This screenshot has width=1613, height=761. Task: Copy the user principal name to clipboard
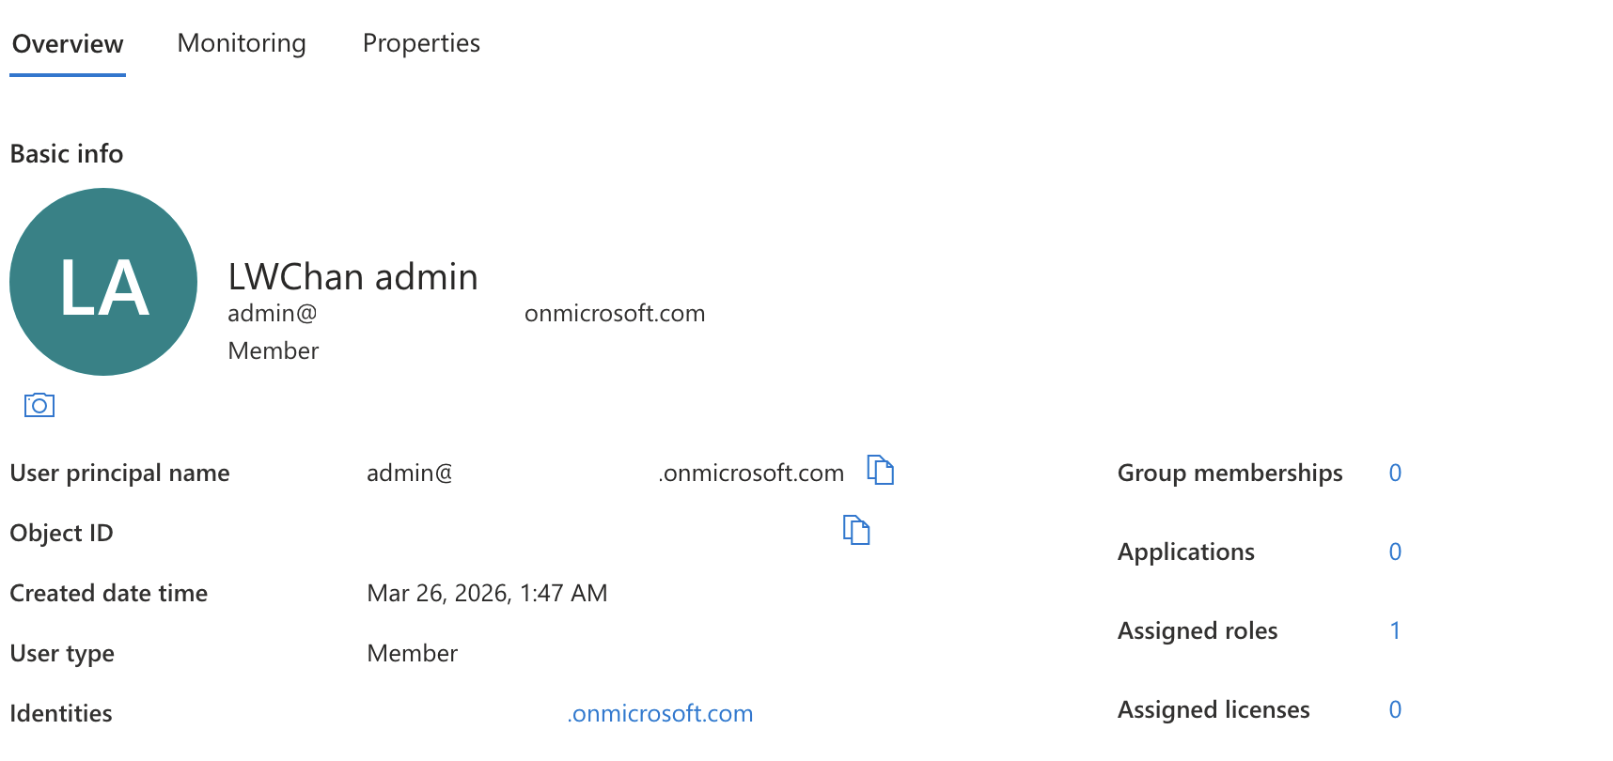881,470
